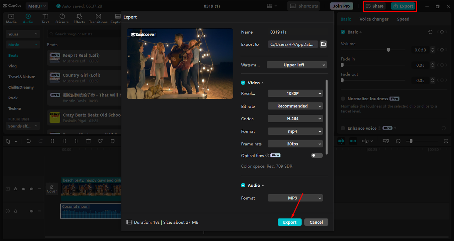Select the Chill&Dreamy music category
Screen dimensions: 454x241
(x=21, y=87)
